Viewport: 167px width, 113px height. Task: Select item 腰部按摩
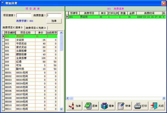(x=30, y=54)
